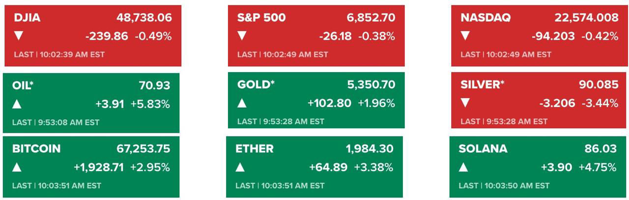629x200 pixels.
Task: Click the Bitcoin up arrow icon
Action: point(17,167)
